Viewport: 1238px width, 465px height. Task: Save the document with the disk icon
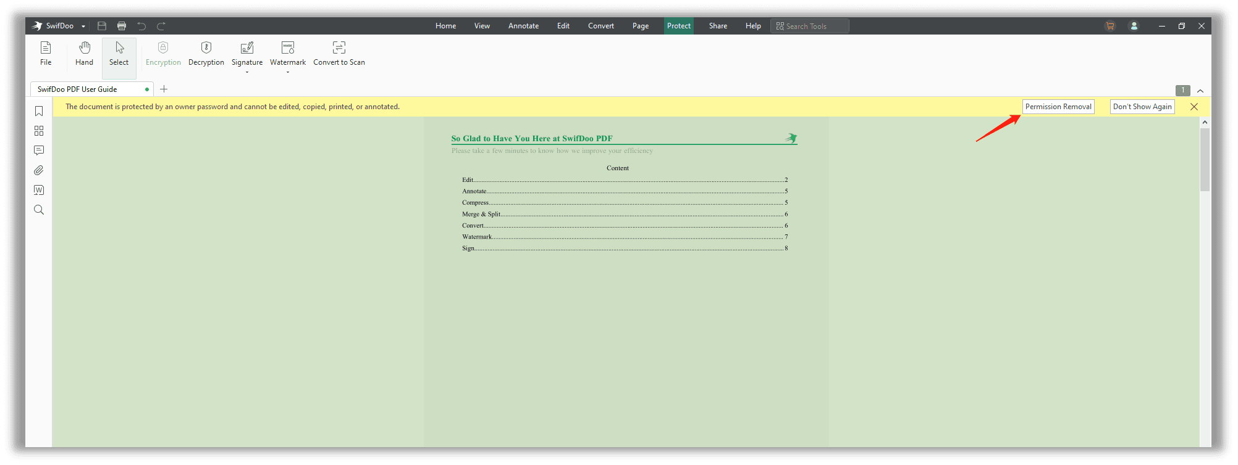point(102,26)
